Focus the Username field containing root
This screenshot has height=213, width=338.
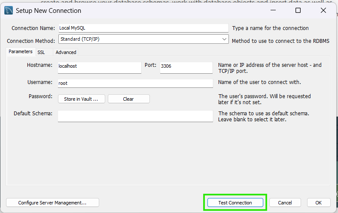(135, 83)
